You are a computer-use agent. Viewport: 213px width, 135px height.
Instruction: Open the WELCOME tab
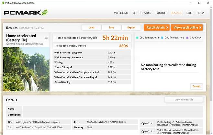pyautogui.click(x=121, y=13)
